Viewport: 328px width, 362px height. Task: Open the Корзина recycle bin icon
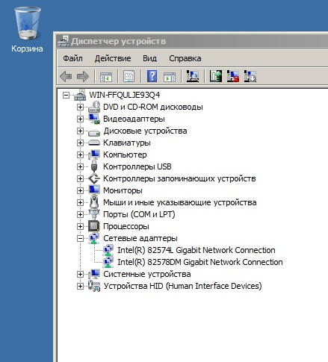[27, 30]
